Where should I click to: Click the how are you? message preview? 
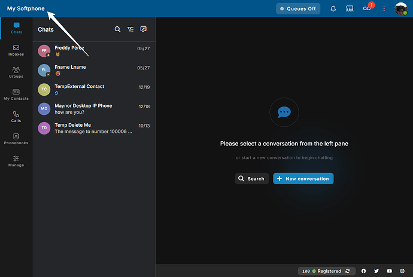69,112
